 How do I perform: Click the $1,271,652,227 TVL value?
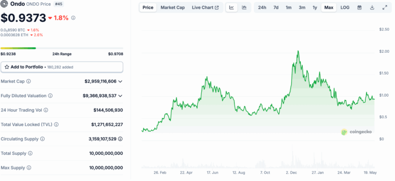tap(107, 125)
